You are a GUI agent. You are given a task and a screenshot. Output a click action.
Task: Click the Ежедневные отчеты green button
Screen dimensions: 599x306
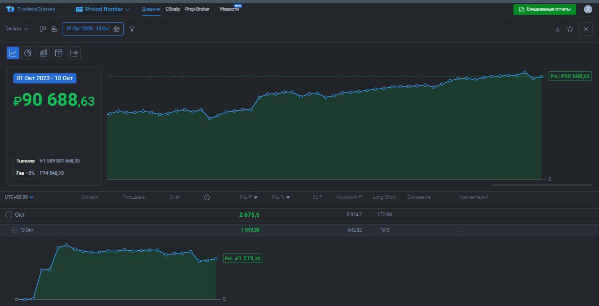click(x=546, y=9)
